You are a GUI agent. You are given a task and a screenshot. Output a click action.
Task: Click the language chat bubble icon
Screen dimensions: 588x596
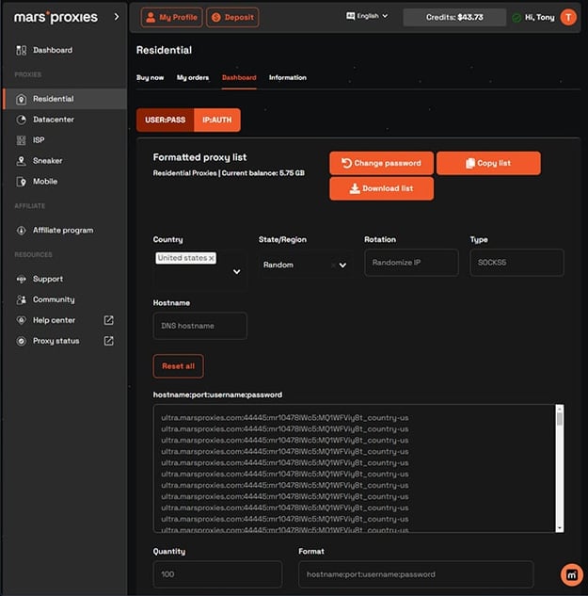click(350, 16)
